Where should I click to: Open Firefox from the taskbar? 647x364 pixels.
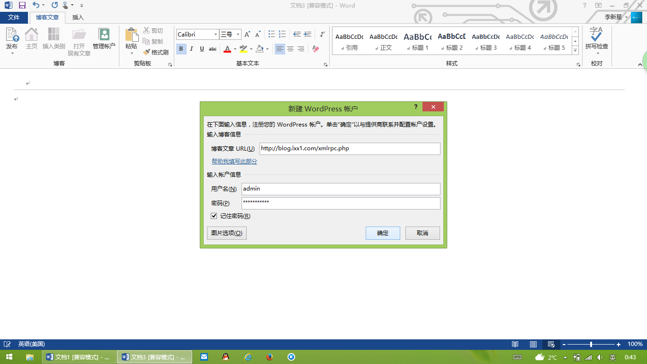pos(270,357)
